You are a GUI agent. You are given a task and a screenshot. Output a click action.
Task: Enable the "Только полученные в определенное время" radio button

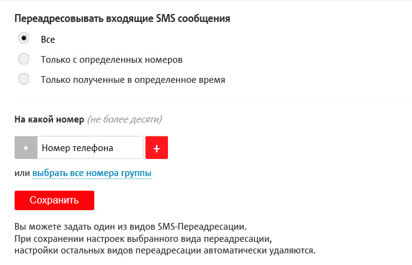(24, 79)
